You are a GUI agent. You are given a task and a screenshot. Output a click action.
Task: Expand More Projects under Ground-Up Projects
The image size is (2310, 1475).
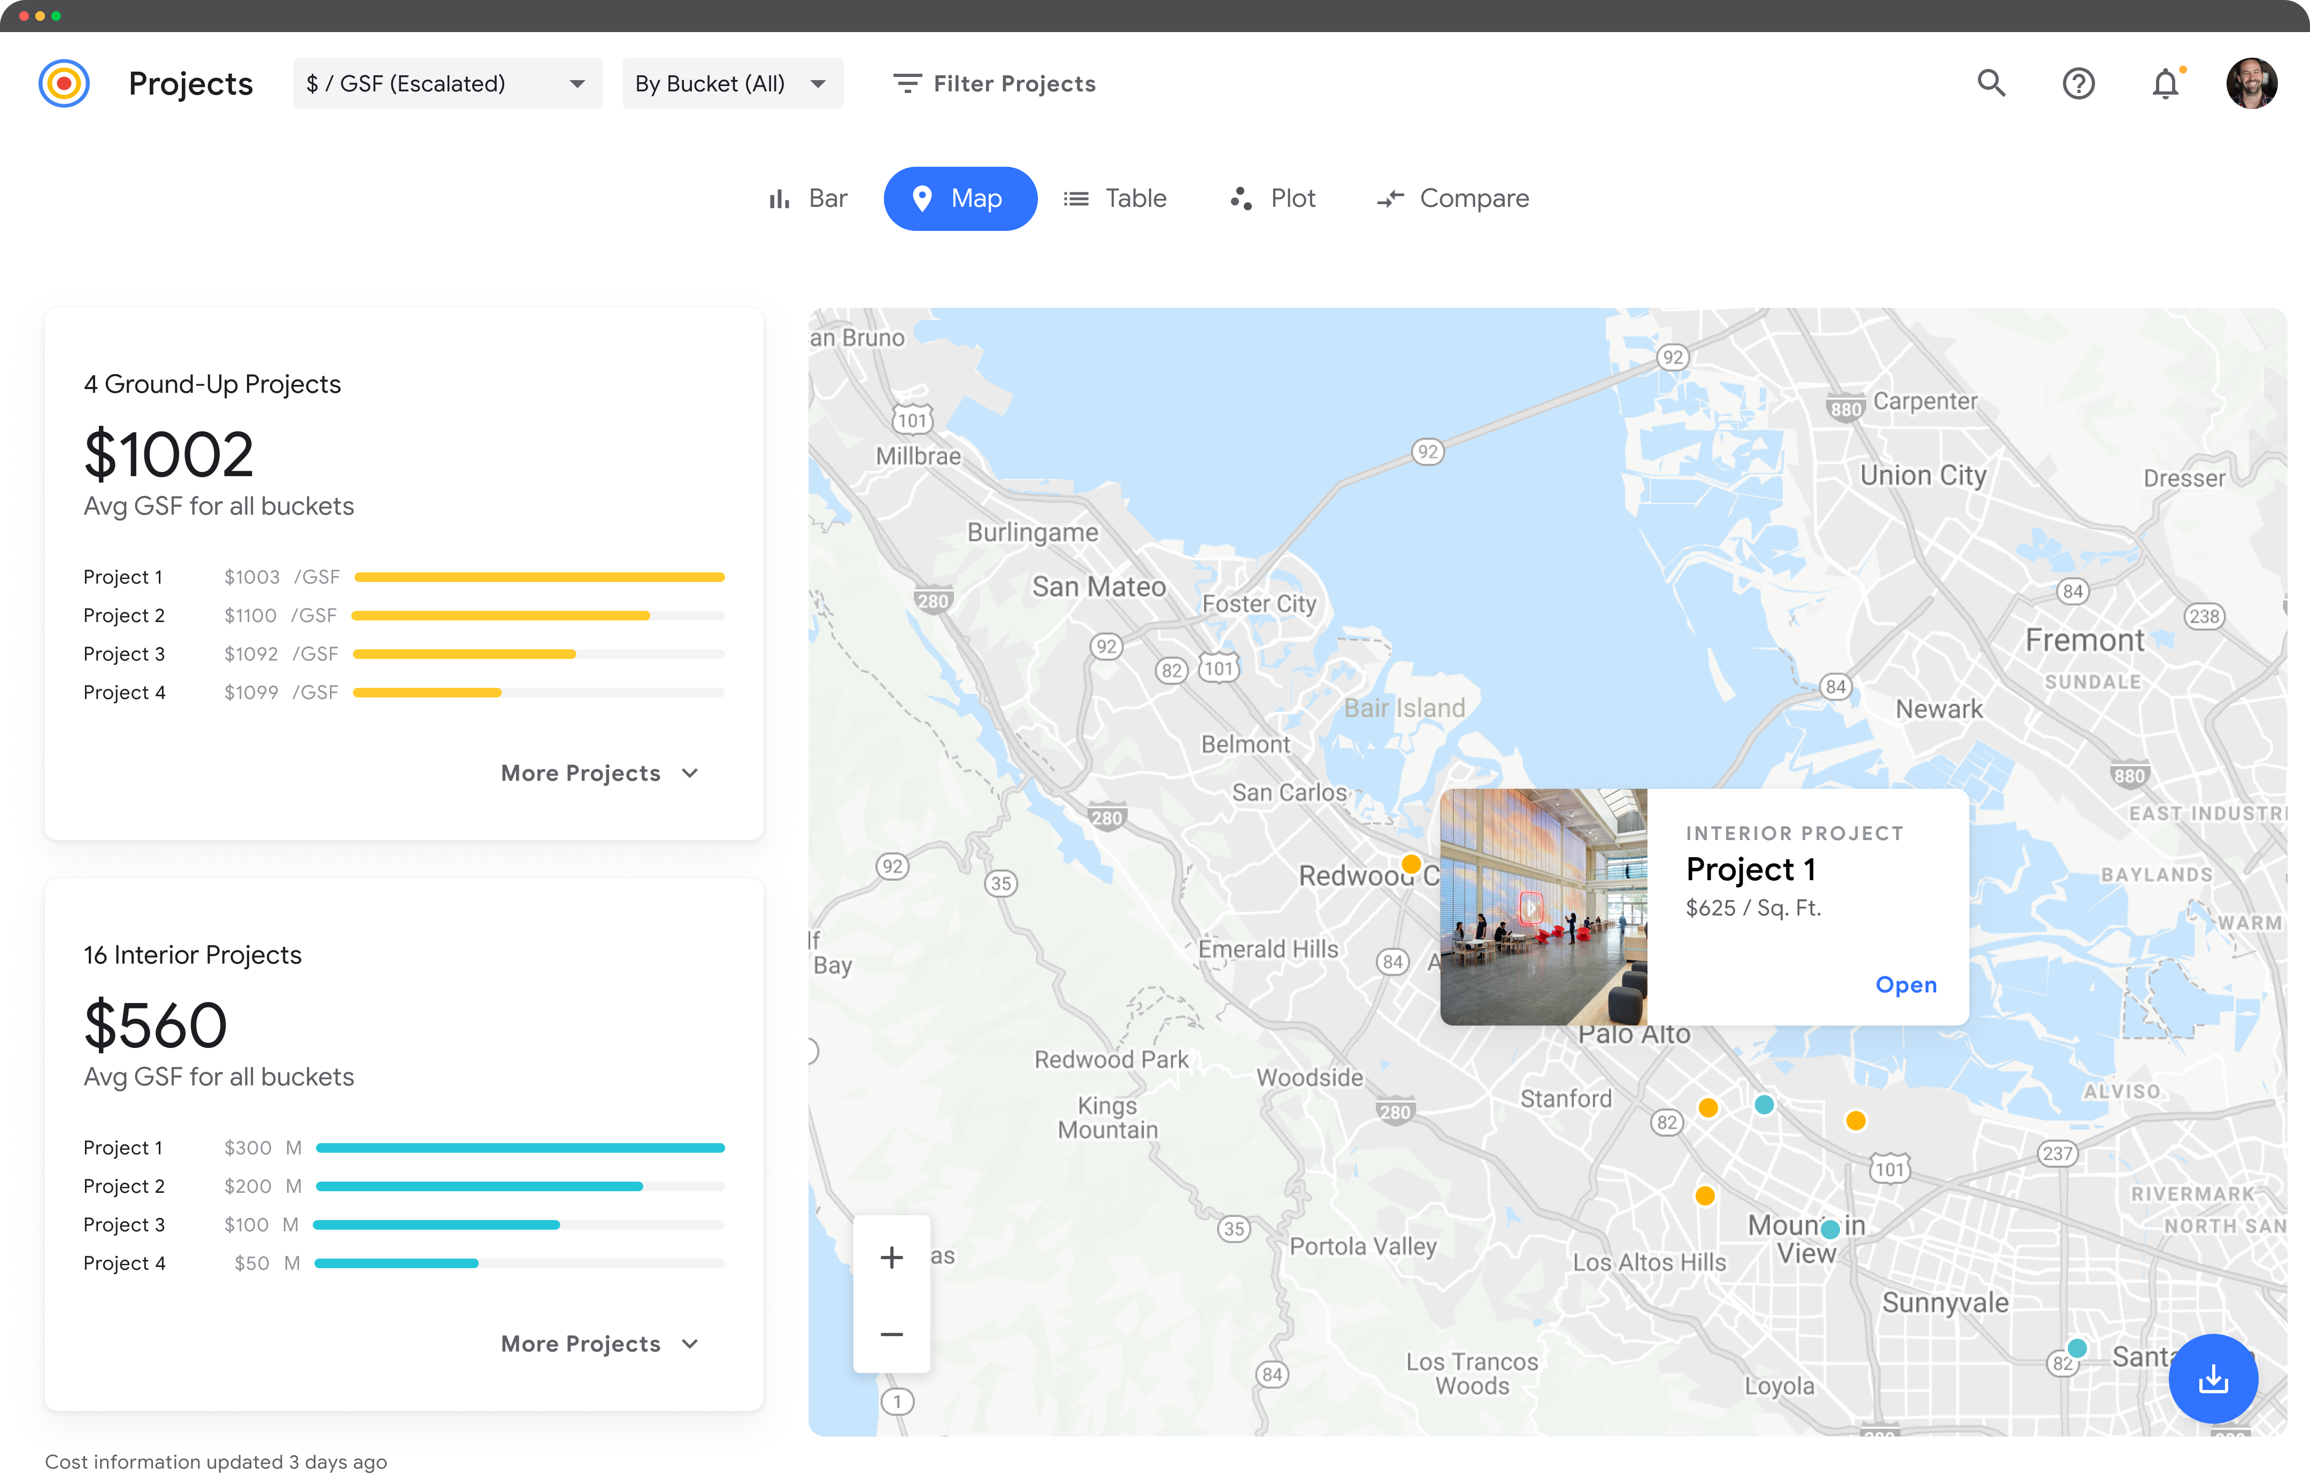point(599,773)
